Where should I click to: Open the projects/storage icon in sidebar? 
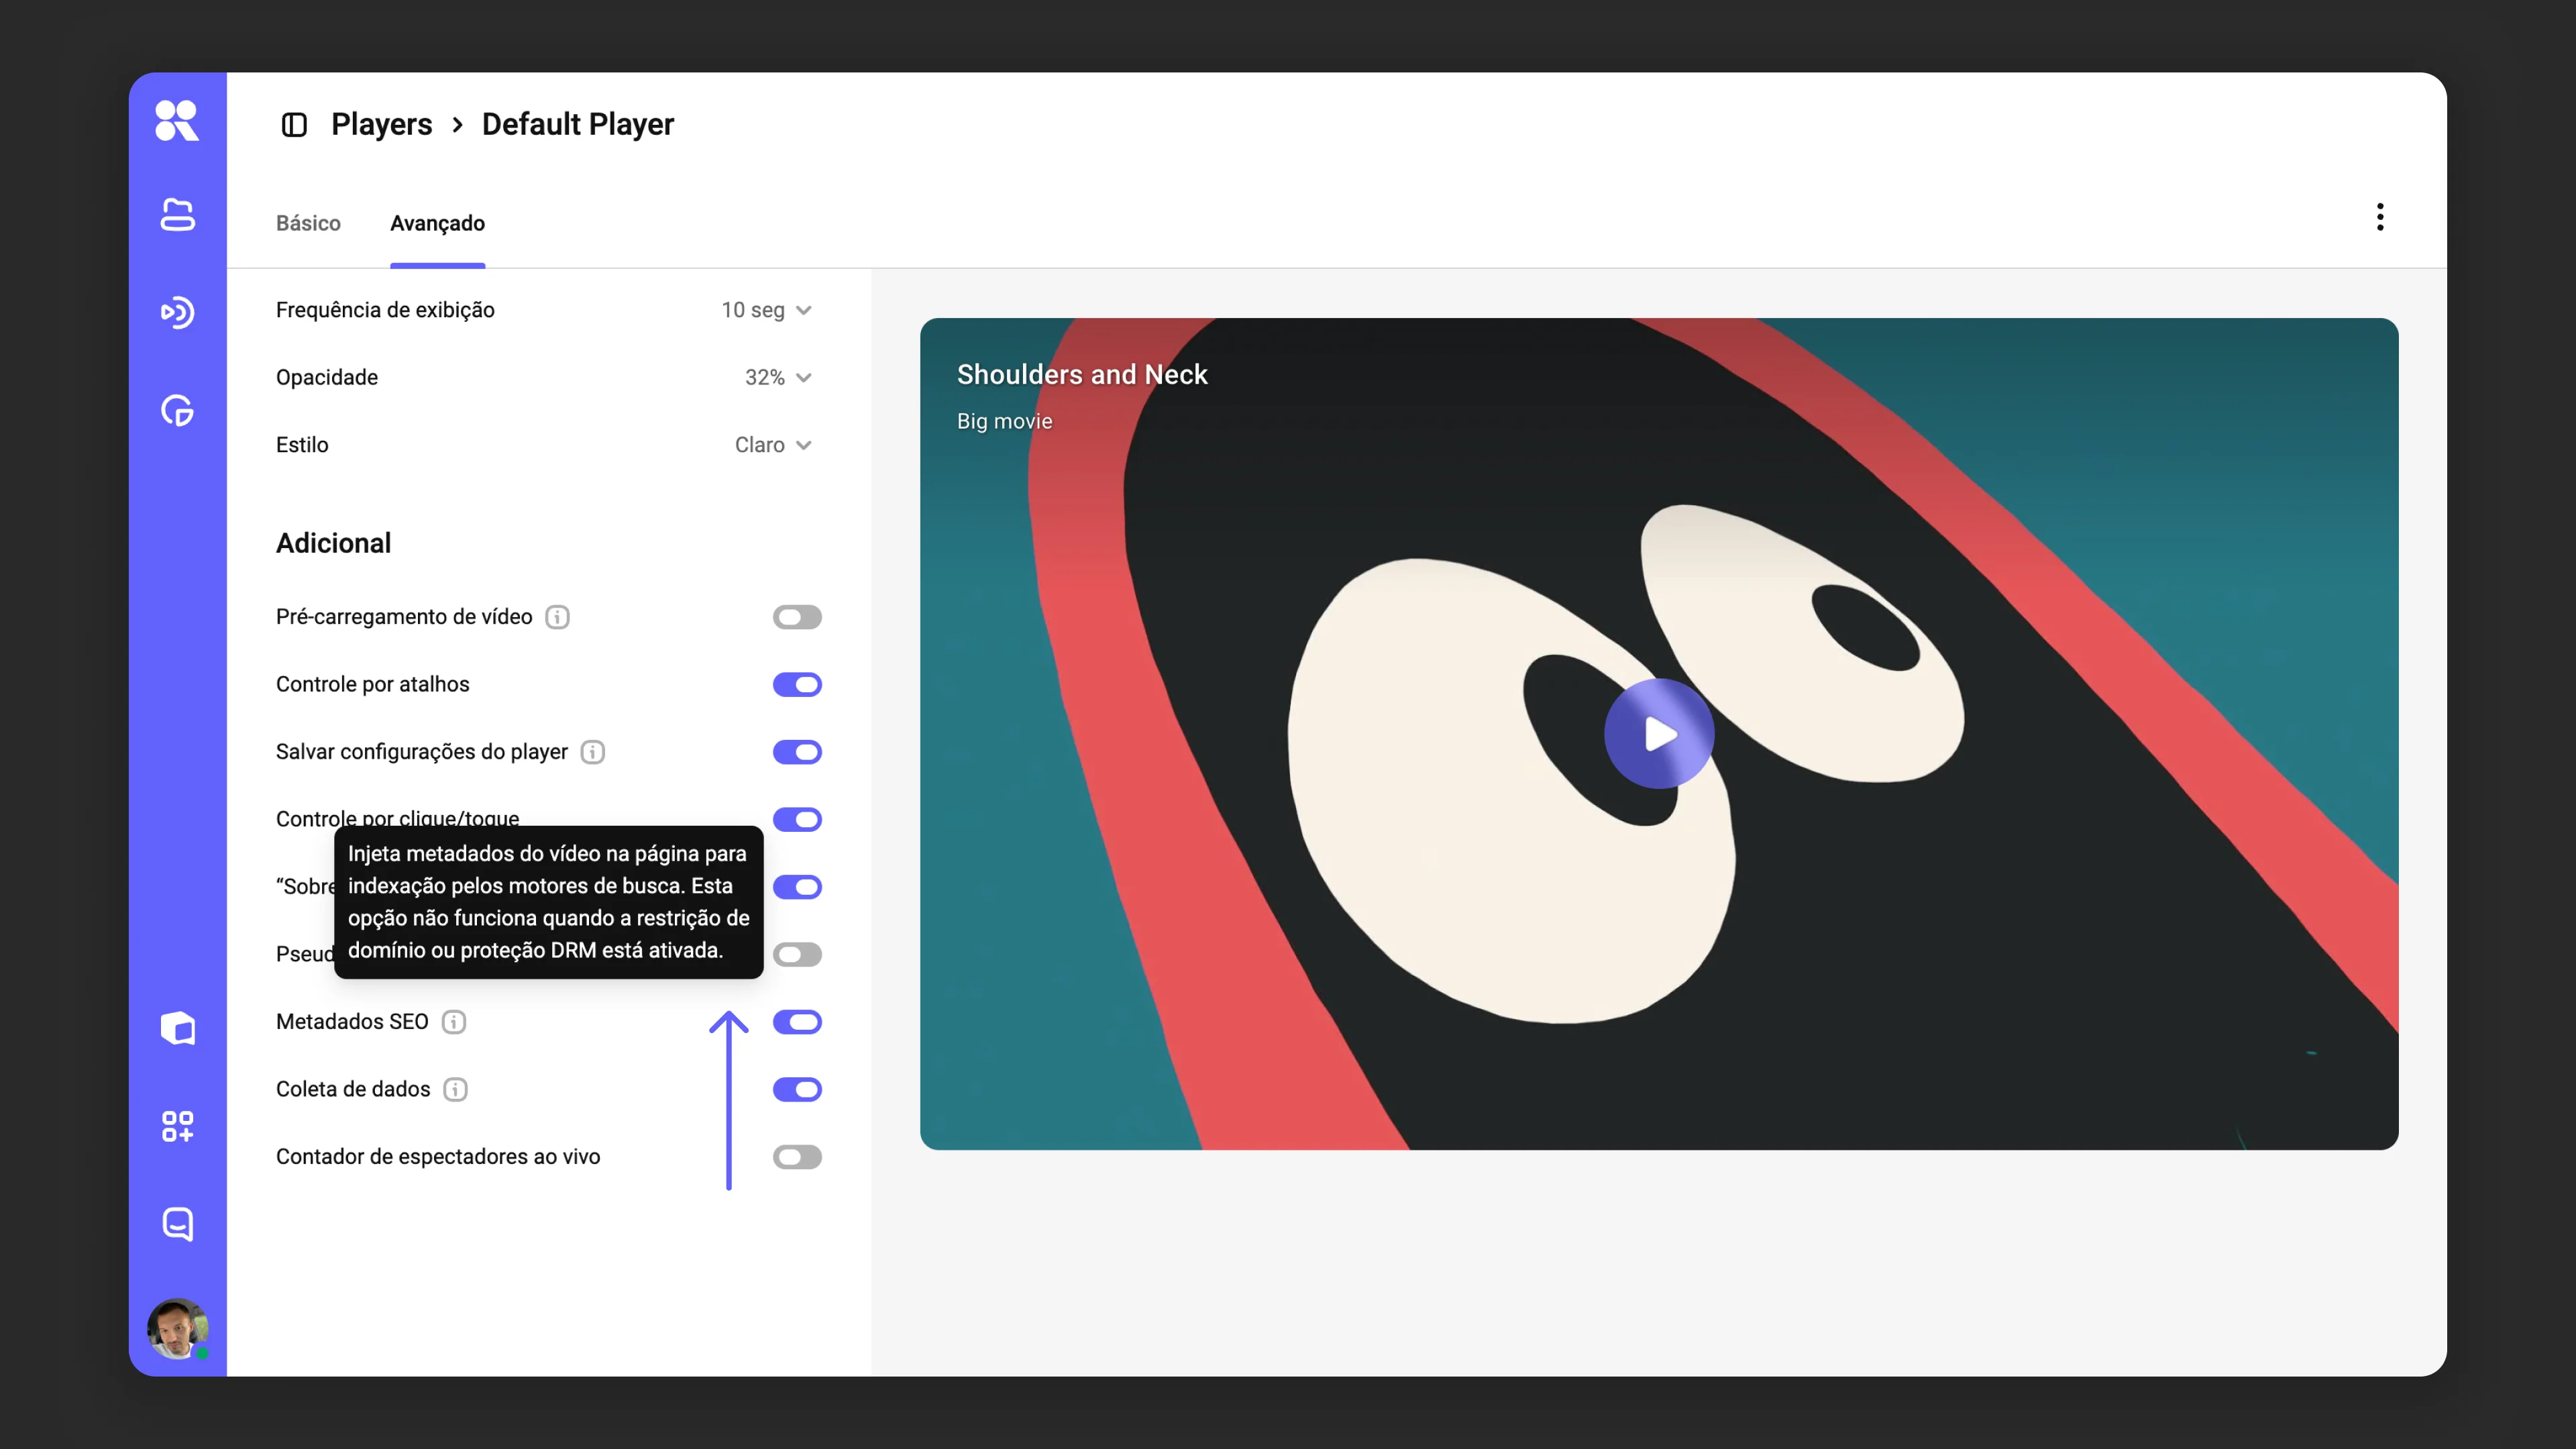click(x=177, y=214)
